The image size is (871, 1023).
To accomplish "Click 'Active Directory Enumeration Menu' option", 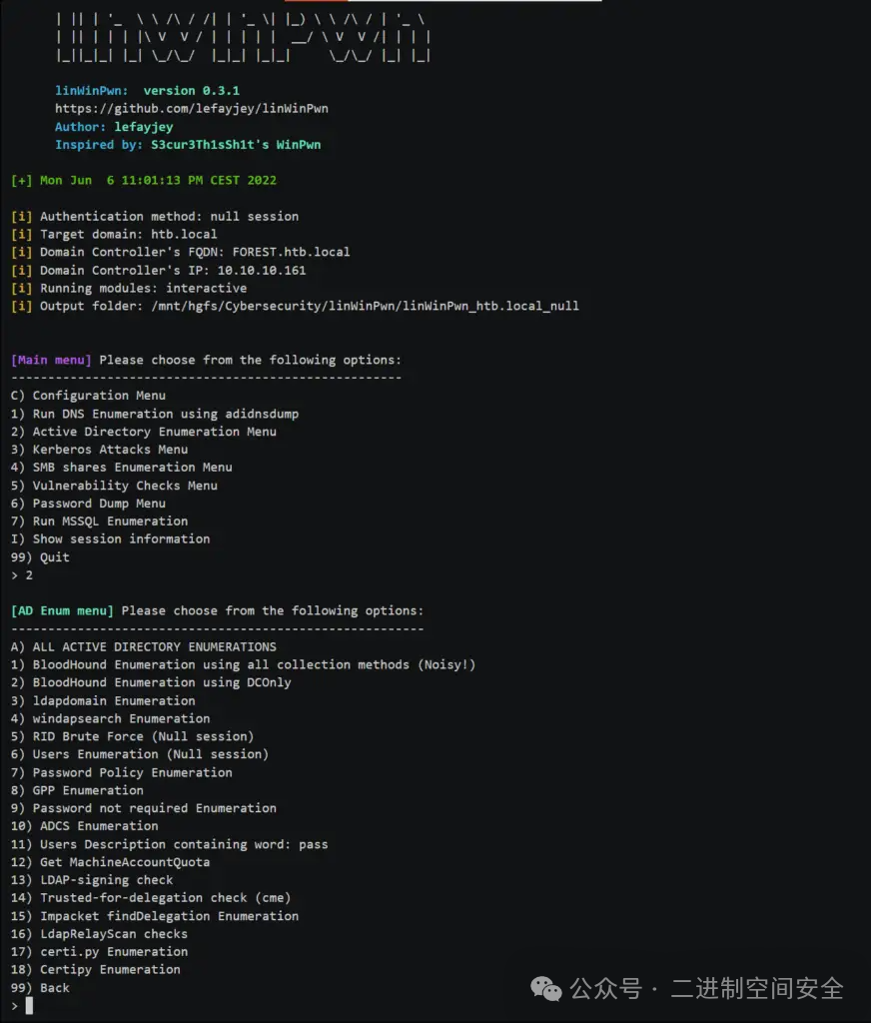I will (144, 432).
